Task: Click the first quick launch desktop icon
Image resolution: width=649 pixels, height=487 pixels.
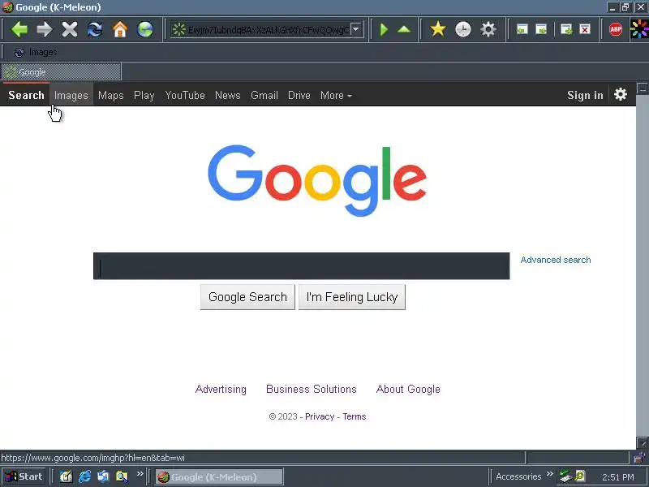Action: [x=67, y=476]
